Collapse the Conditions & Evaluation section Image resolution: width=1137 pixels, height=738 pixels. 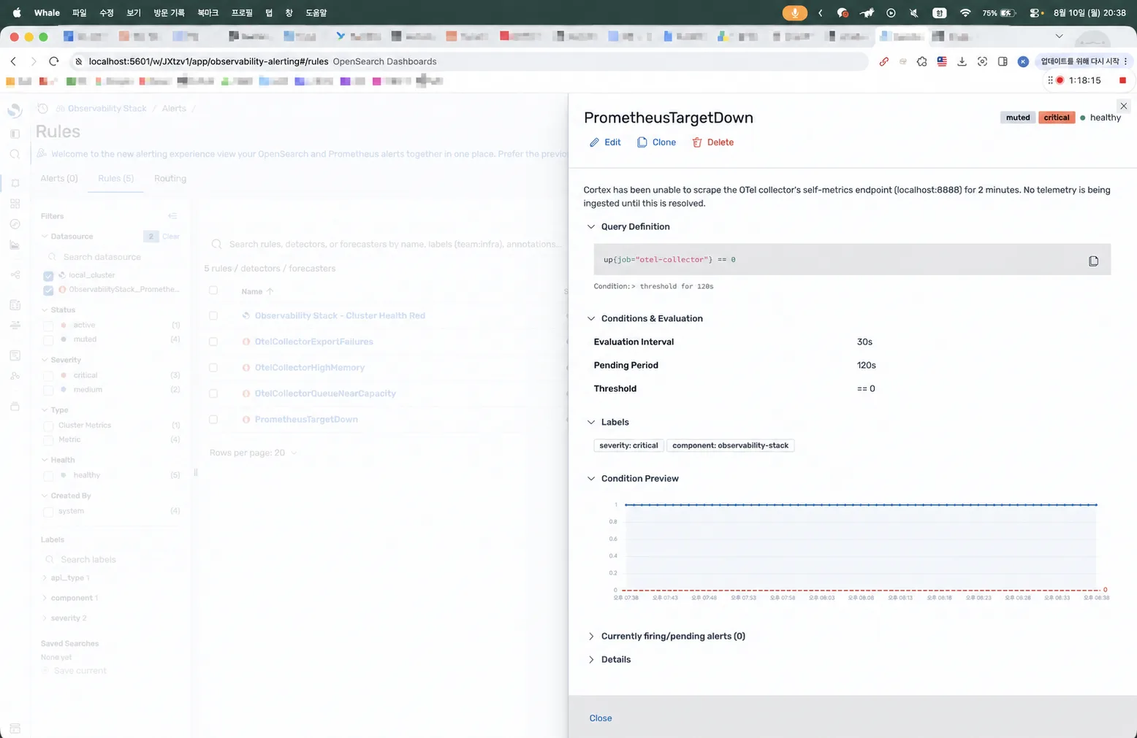point(591,319)
